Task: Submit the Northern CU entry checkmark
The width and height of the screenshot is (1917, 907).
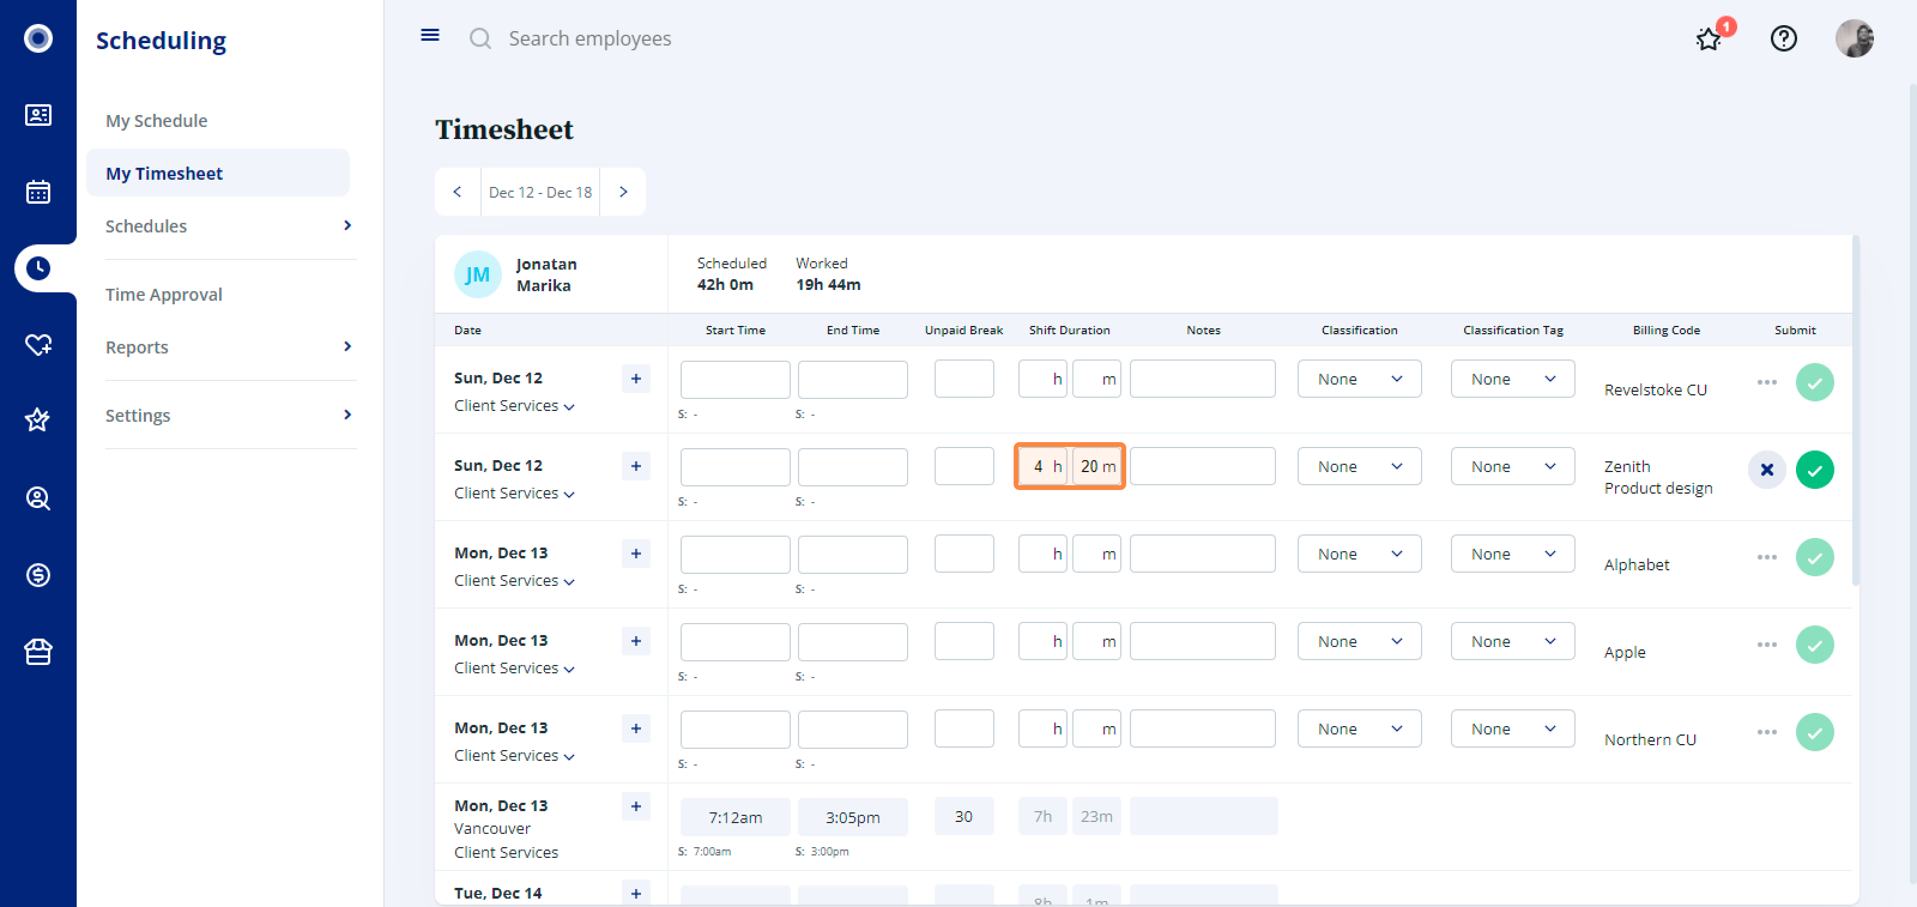Action: 1815,732
